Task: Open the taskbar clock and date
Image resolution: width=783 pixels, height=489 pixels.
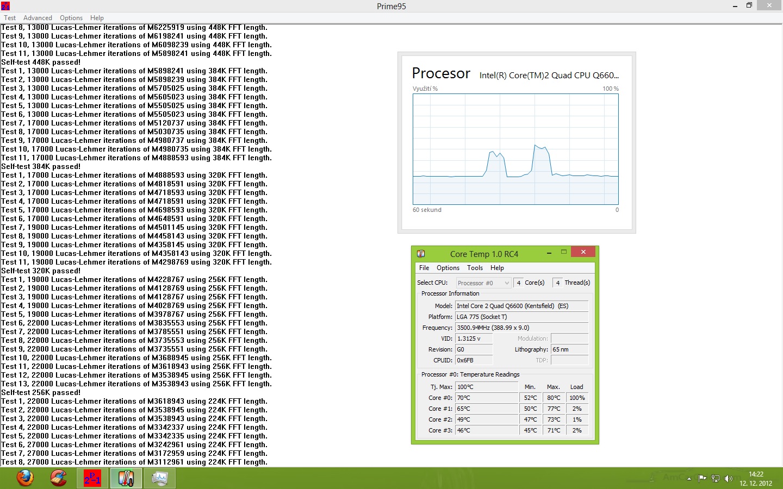Action: 756,479
